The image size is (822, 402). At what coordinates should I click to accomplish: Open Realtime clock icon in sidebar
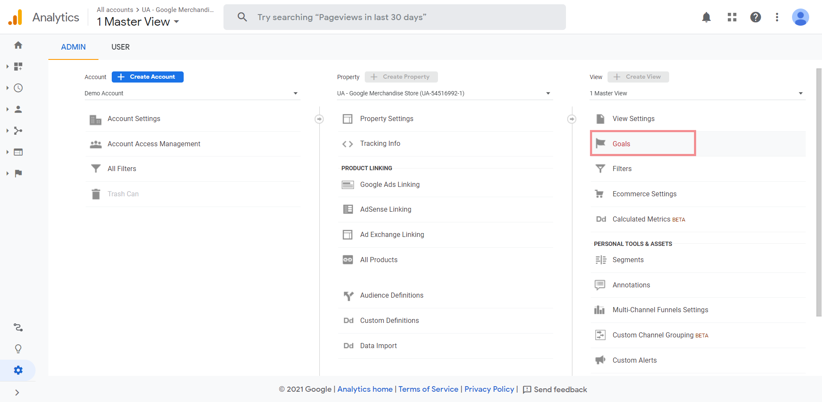(18, 88)
